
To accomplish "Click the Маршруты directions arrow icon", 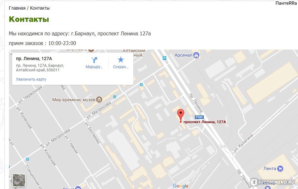I will pyautogui.click(x=94, y=60).
